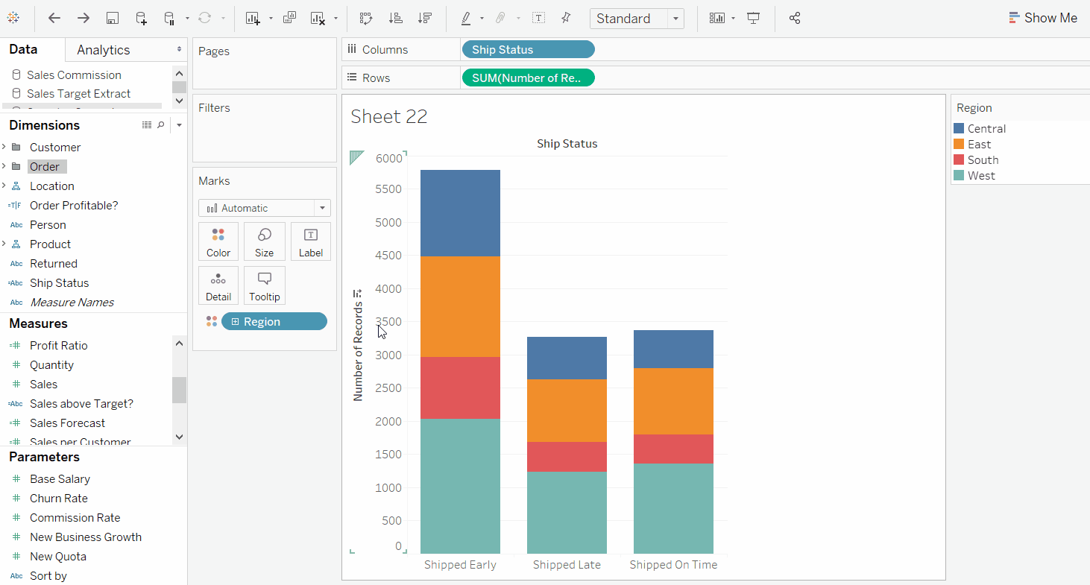Sort bars ascending from the toolbar
This screenshot has width=1090, height=585.
click(396, 19)
